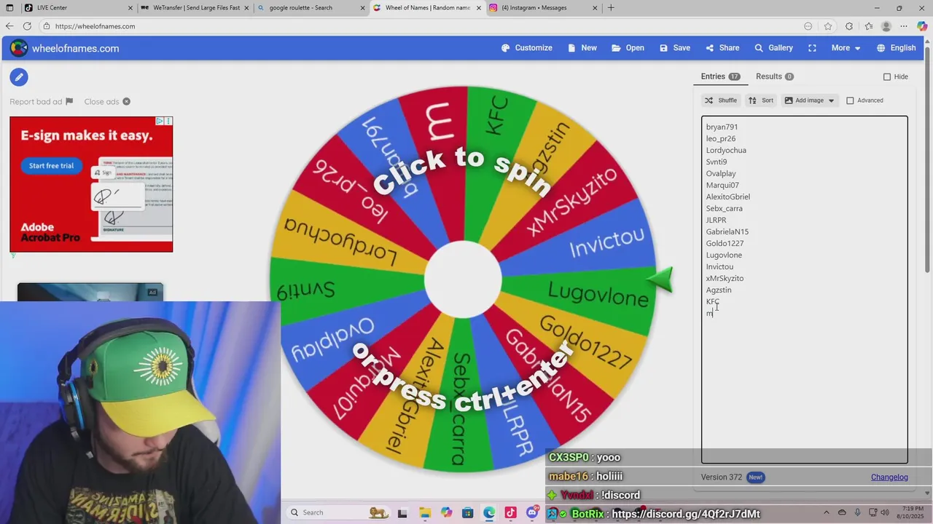Click Start free trial in Adobe ad
Image resolution: width=933 pixels, height=524 pixels.
51,166
